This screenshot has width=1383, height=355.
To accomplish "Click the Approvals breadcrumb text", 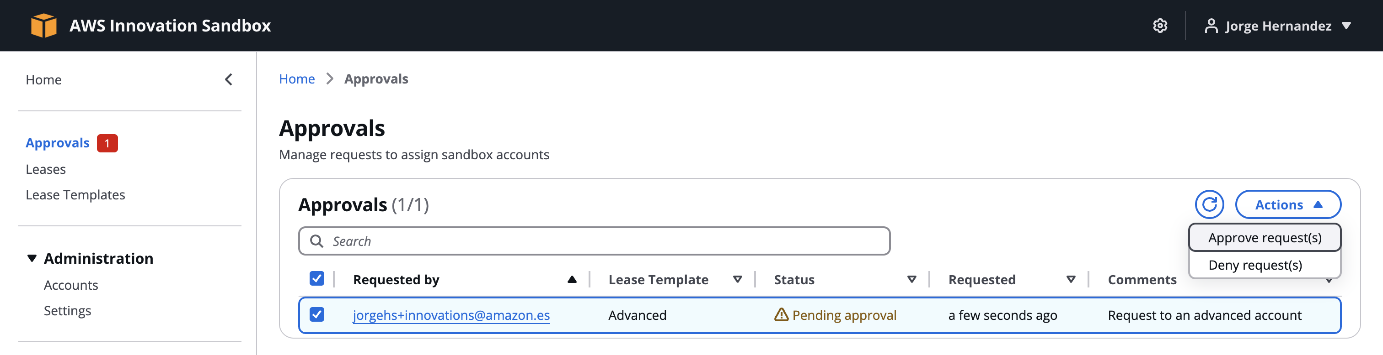I will coord(376,78).
